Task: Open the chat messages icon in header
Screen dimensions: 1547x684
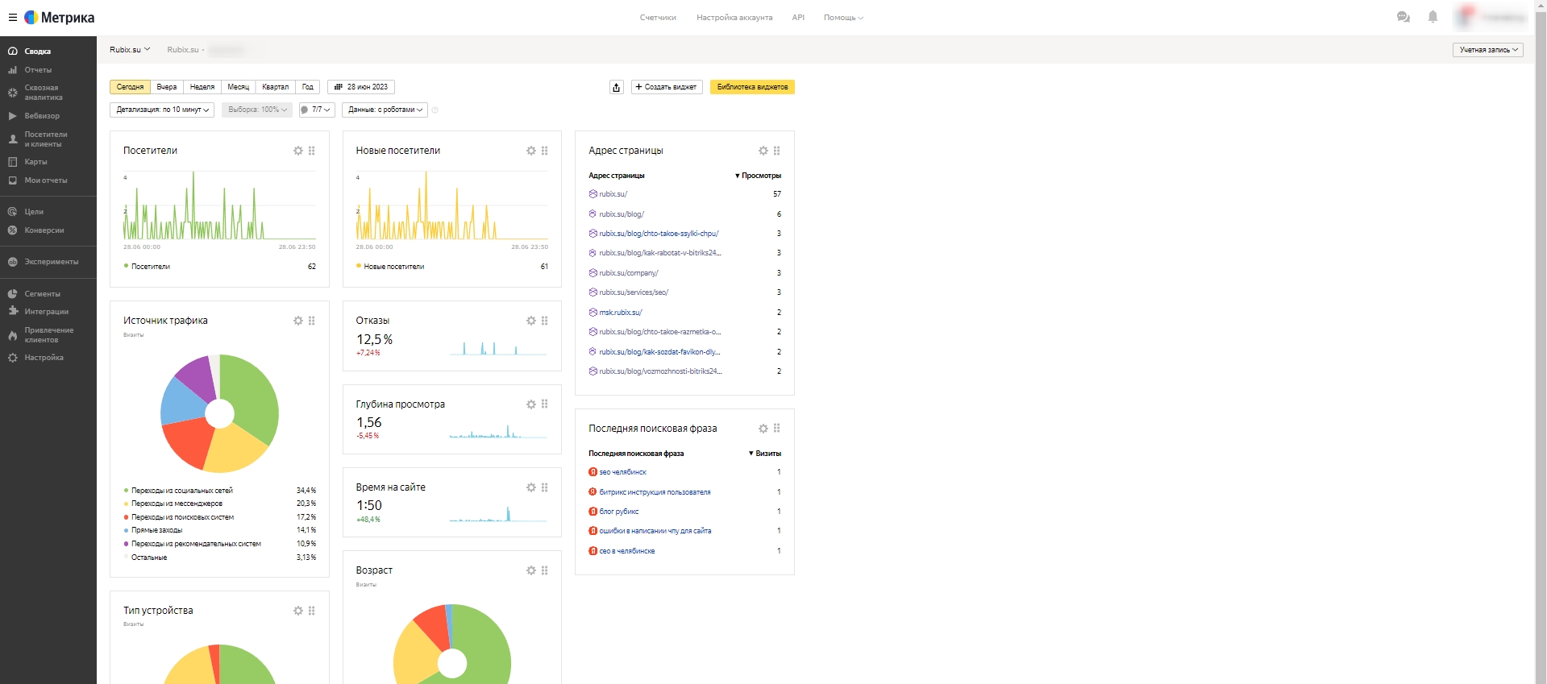Action: [1404, 17]
